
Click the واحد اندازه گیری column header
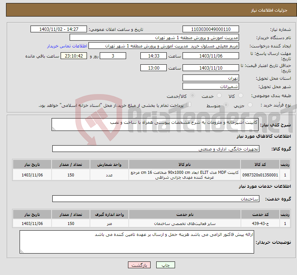pyautogui.click(x=109, y=214)
